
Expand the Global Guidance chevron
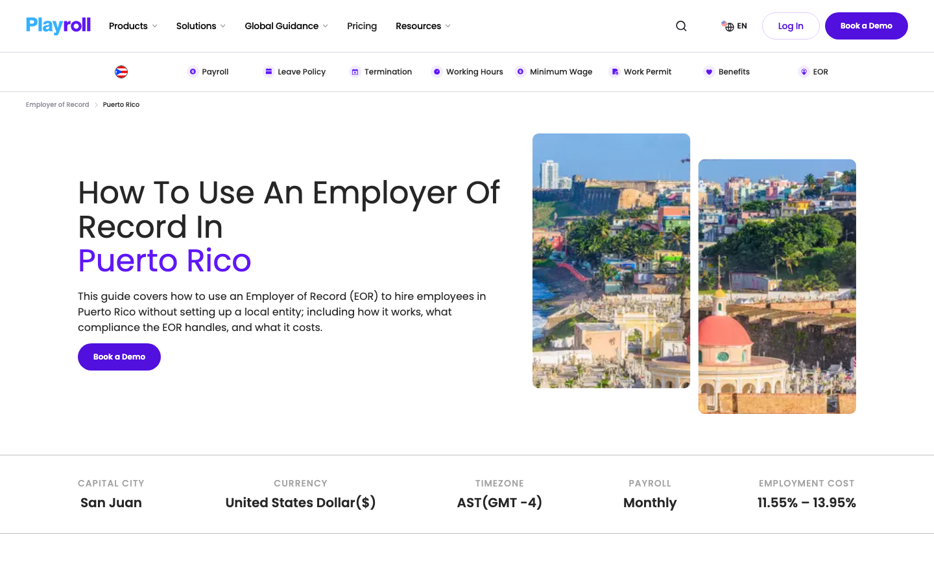[x=325, y=26]
